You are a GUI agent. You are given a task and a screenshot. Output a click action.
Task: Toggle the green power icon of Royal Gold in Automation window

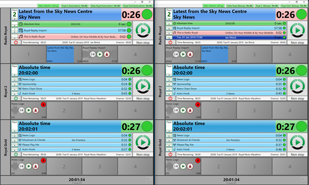tap(16, 154)
